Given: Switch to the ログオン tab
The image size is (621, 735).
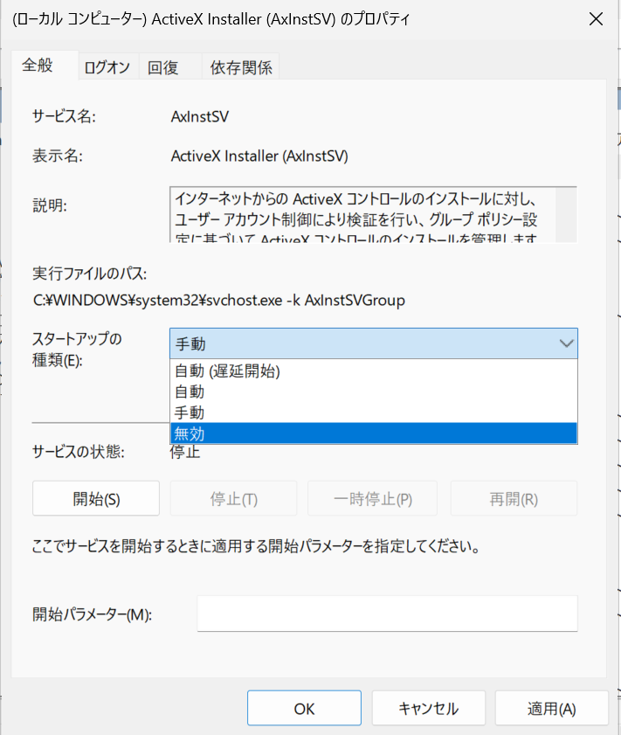Looking at the screenshot, I should [x=107, y=67].
